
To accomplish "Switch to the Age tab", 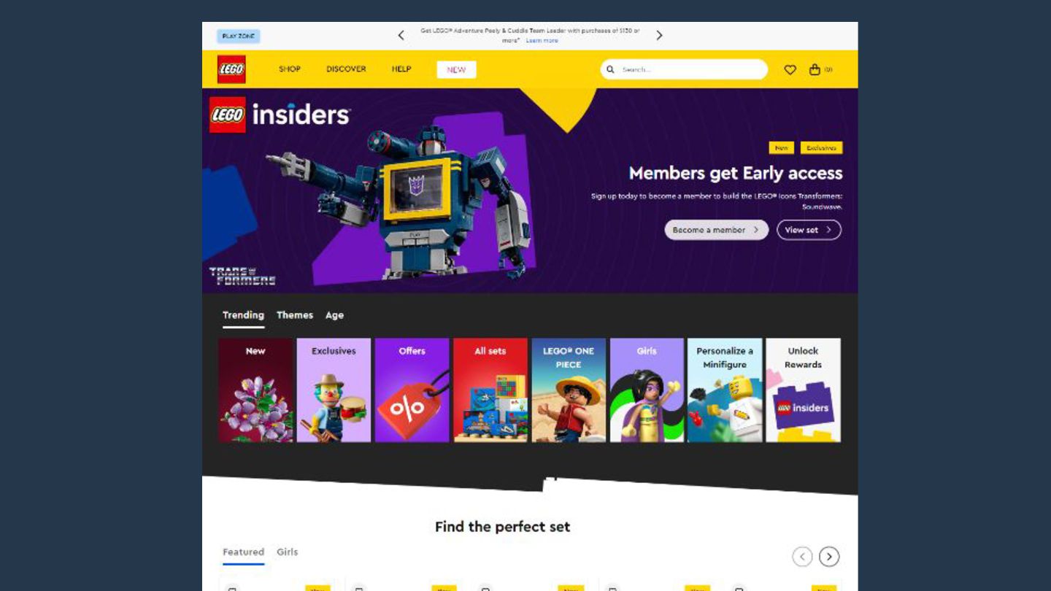I will (334, 315).
